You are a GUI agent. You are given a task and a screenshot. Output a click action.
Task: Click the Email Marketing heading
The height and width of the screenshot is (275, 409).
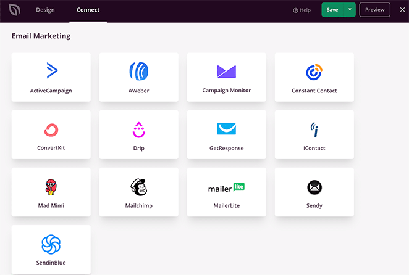tap(41, 36)
